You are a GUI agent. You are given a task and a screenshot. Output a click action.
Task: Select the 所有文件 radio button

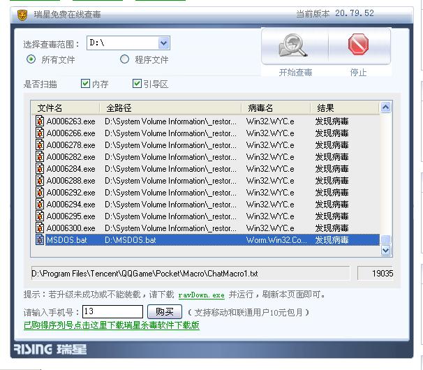31,59
